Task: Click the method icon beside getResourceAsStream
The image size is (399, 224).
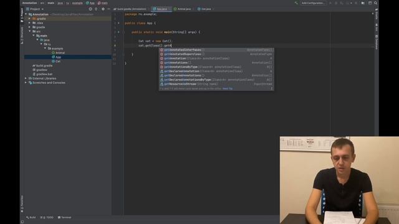Action: pyautogui.click(x=161, y=84)
